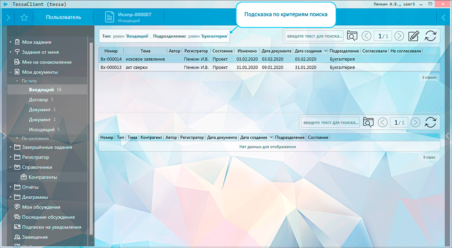This screenshot has height=248, width=452.
Task: Expand the 'Мои задания' tree node
Action: click(10, 42)
